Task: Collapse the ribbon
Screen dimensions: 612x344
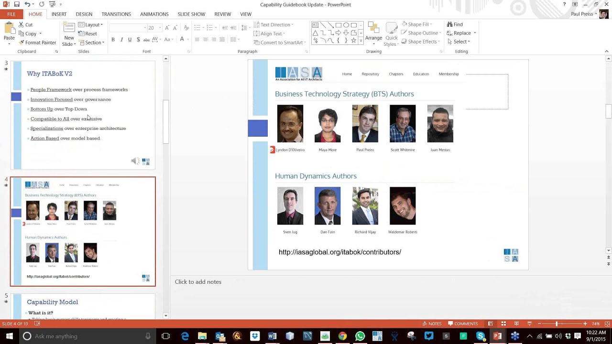Action: pyautogui.click(x=607, y=52)
